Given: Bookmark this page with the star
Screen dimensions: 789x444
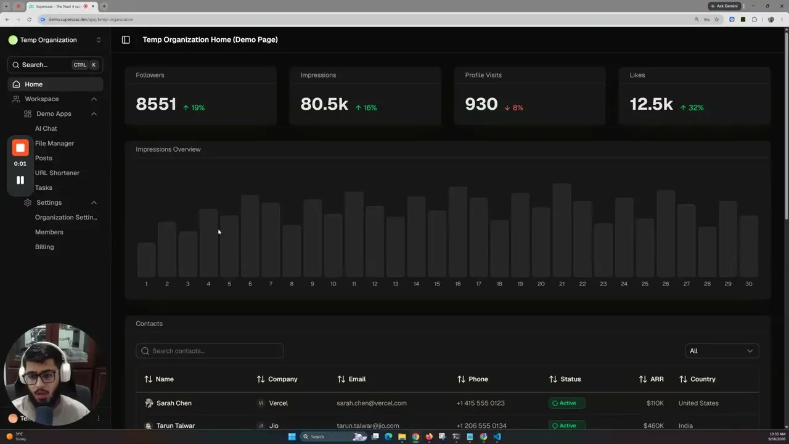Looking at the screenshot, I should (x=716, y=19).
